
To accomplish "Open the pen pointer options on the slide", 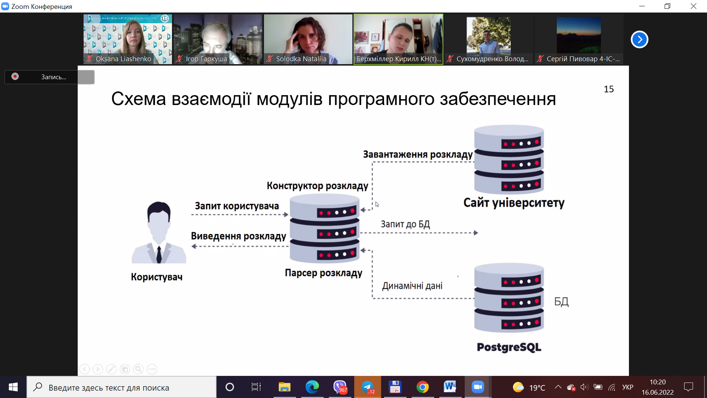I will tap(111, 369).
